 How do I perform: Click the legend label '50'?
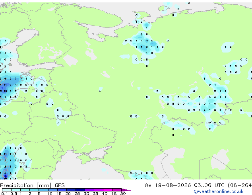coord(123,193)
